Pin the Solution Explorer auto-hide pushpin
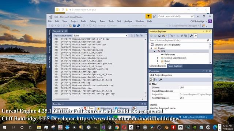234x131 pixels. (x=207, y=31)
